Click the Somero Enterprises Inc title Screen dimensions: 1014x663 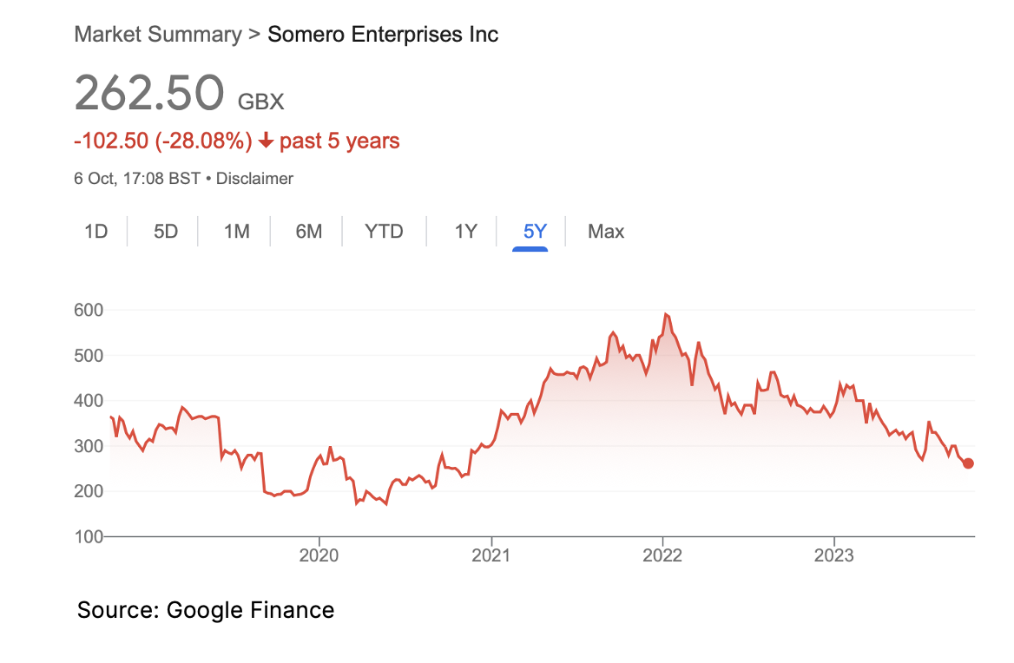383,34
